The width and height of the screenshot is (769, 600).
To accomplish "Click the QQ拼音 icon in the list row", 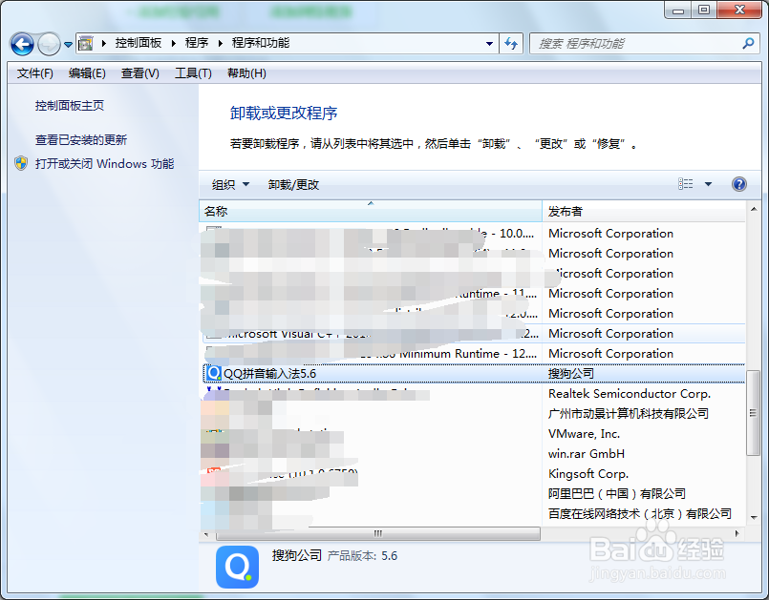I will 213,373.
